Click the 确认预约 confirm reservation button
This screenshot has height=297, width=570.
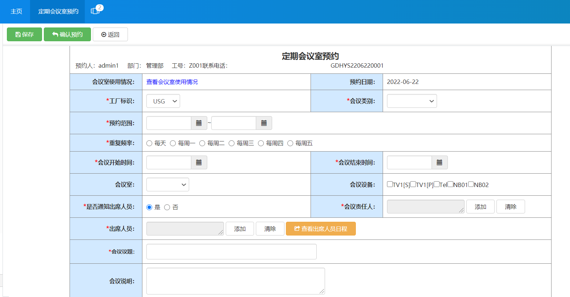pos(67,34)
